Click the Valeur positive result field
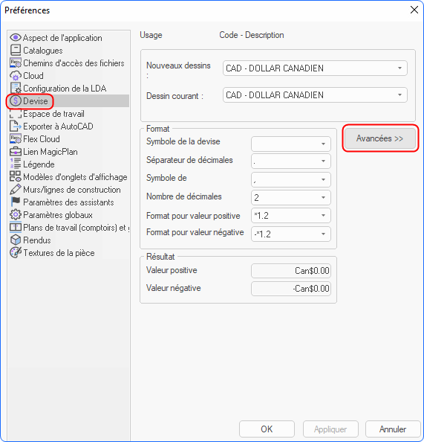Image resolution: width=424 pixels, height=442 pixels. (x=290, y=271)
